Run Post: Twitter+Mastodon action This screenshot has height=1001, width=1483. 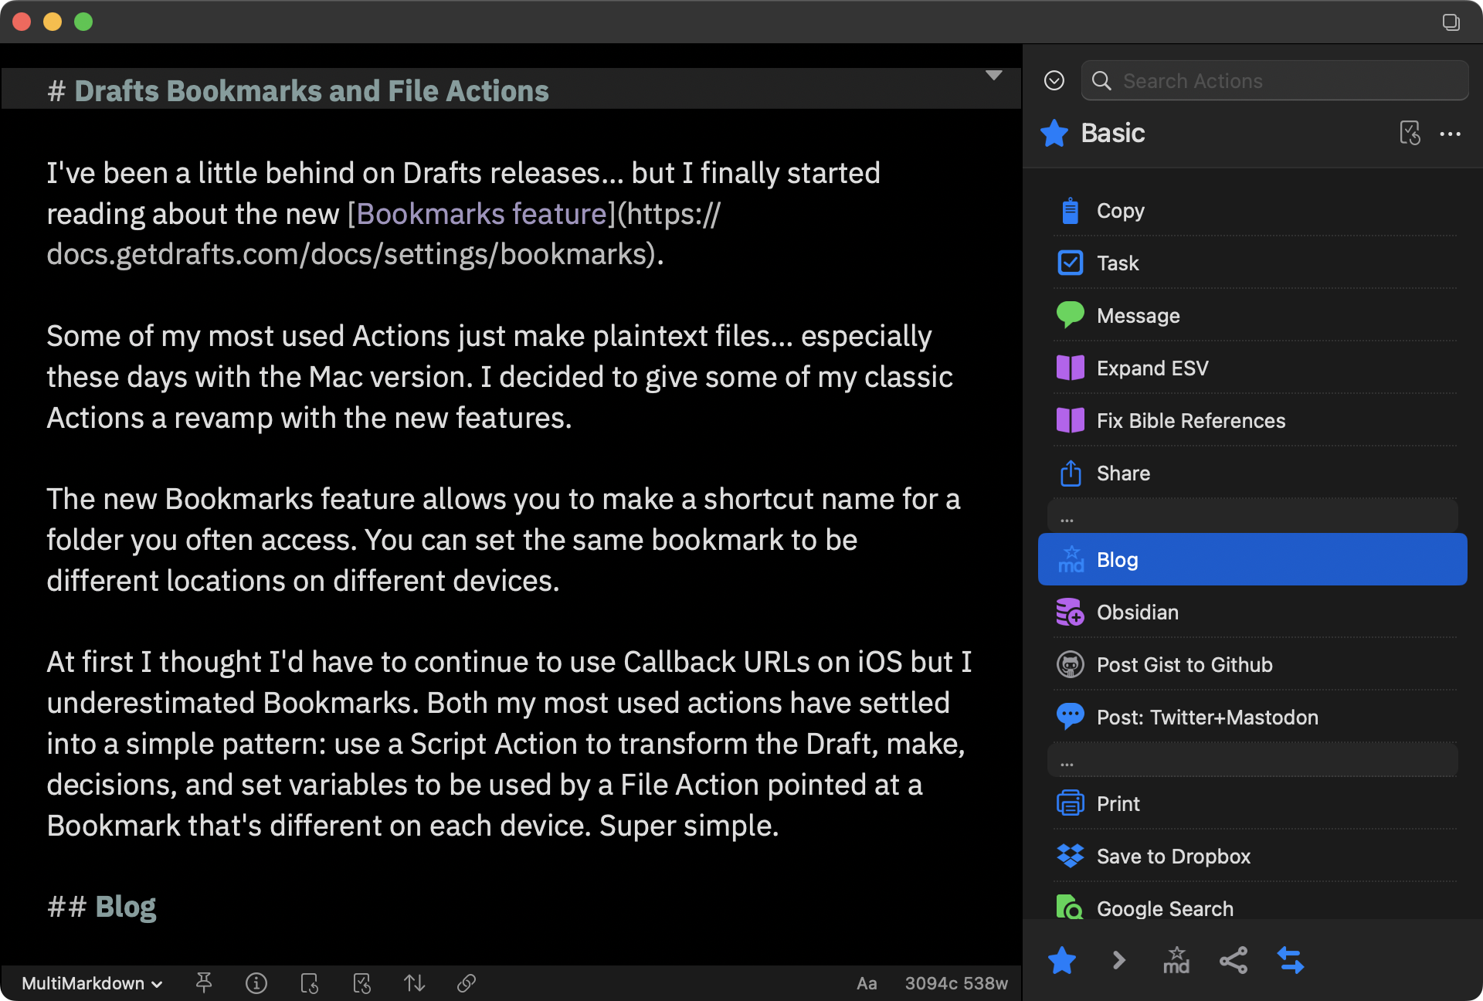click(1252, 718)
